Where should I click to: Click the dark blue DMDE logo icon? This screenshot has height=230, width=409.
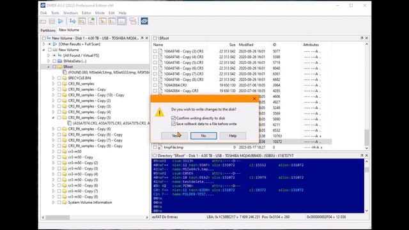(144, 21)
